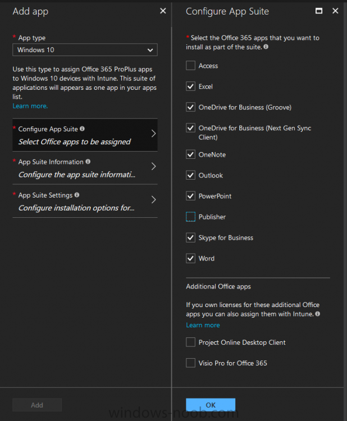Uncheck OneDrive for Business (Groove)
Screen dimensions: 347x421
(191, 107)
